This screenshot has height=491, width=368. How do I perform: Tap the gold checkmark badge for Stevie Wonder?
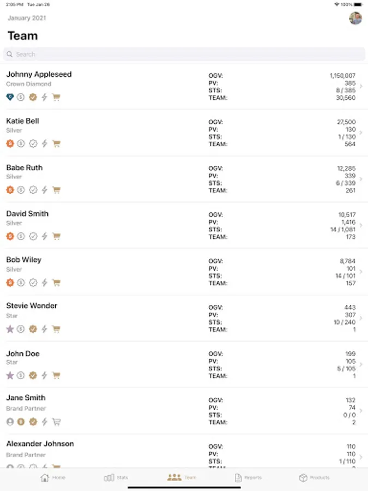[33, 329]
